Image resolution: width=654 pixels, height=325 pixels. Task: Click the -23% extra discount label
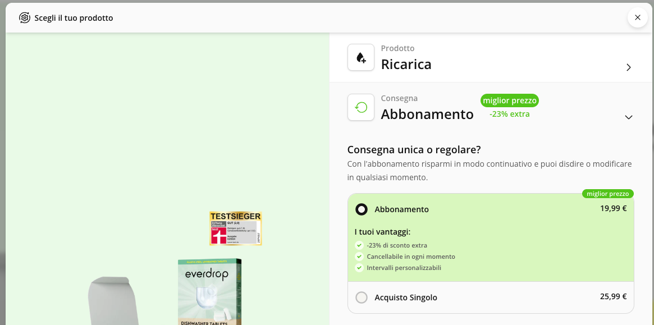509,114
